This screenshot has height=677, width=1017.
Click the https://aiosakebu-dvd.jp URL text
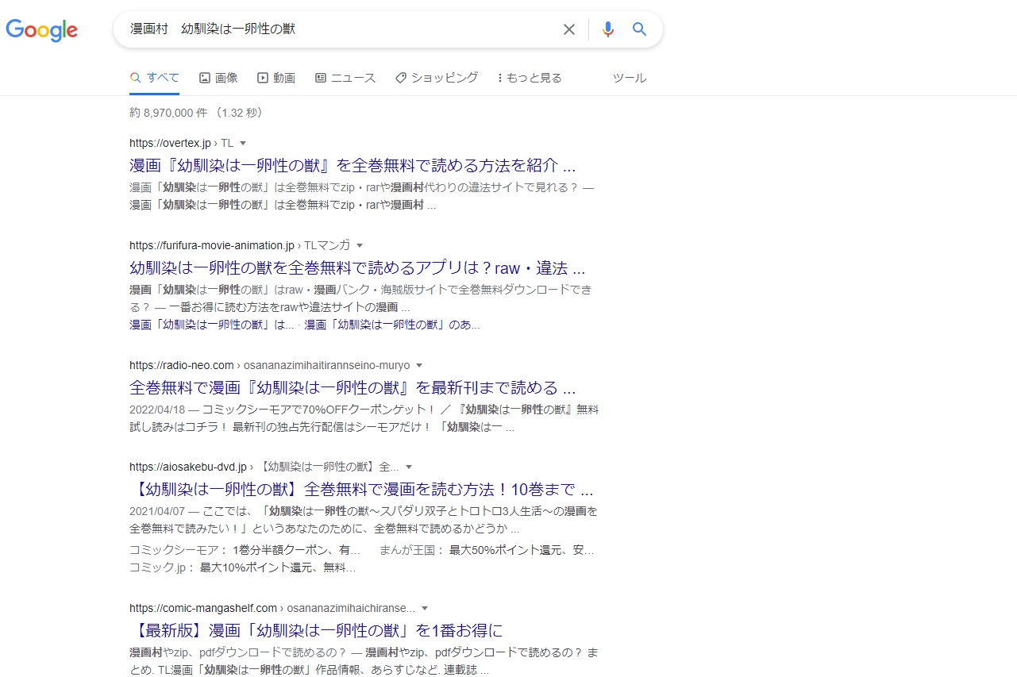(188, 467)
